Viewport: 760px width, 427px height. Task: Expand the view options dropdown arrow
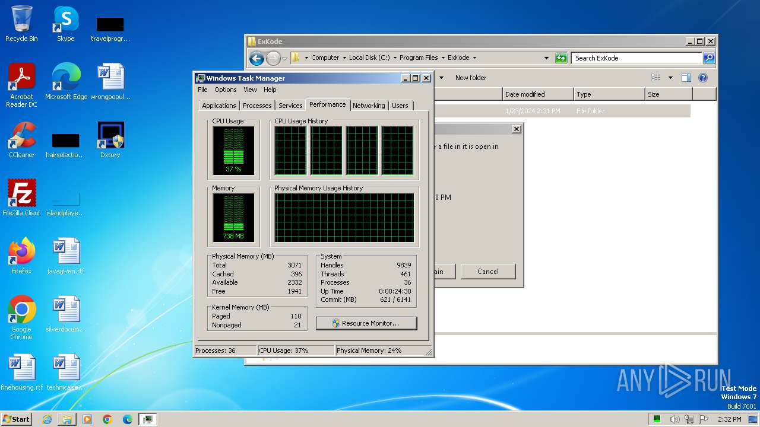point(670,78)
